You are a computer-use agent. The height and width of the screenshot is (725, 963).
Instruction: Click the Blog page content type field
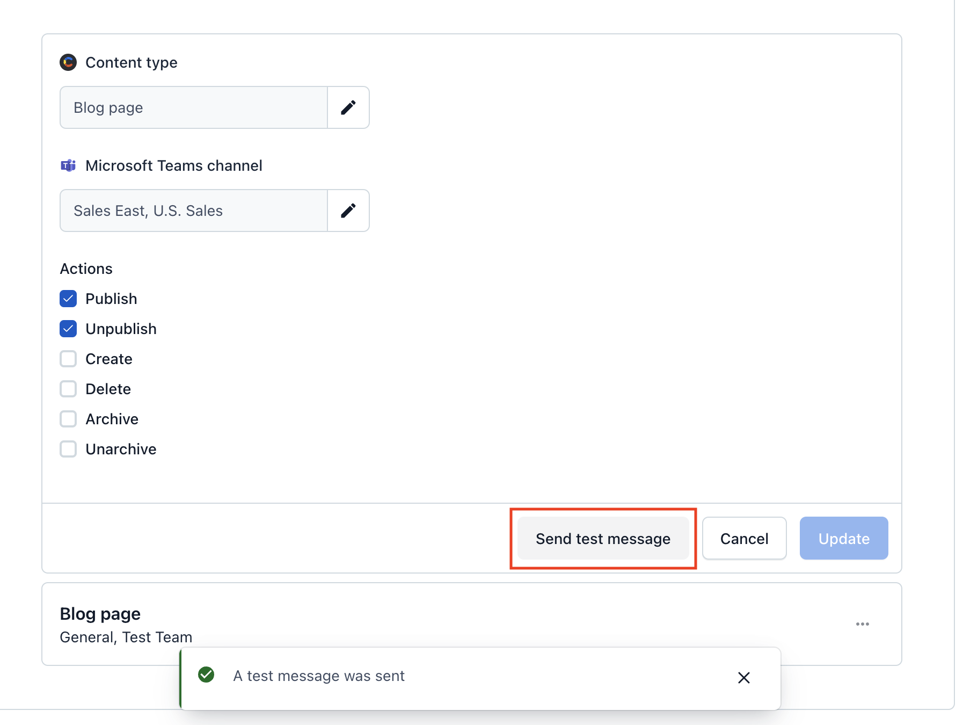194,107
